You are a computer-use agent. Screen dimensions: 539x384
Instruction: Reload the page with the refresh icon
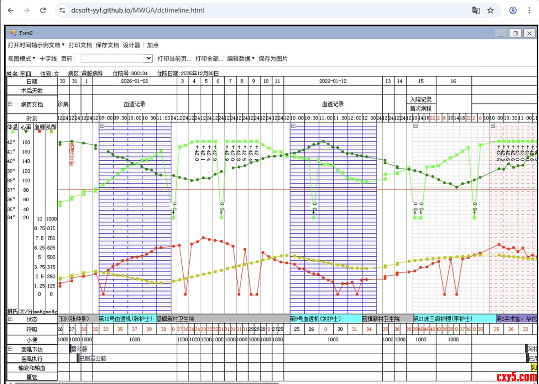tap(43, 10)
